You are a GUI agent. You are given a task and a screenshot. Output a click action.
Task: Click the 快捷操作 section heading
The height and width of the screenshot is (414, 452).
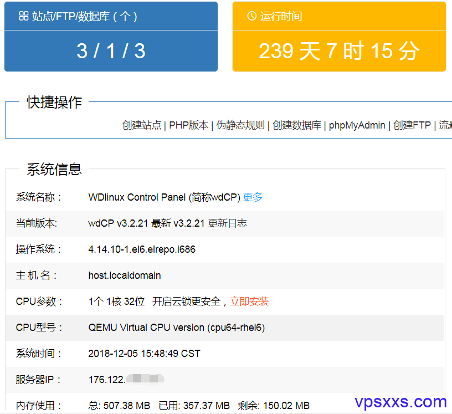[x=54, y=102]
